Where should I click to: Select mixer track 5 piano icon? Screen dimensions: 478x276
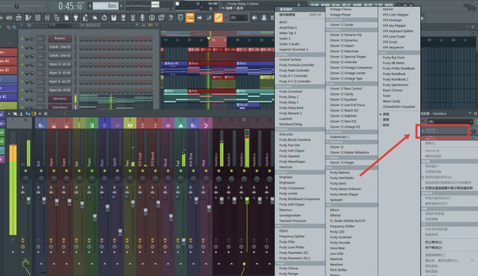[92, 126]
